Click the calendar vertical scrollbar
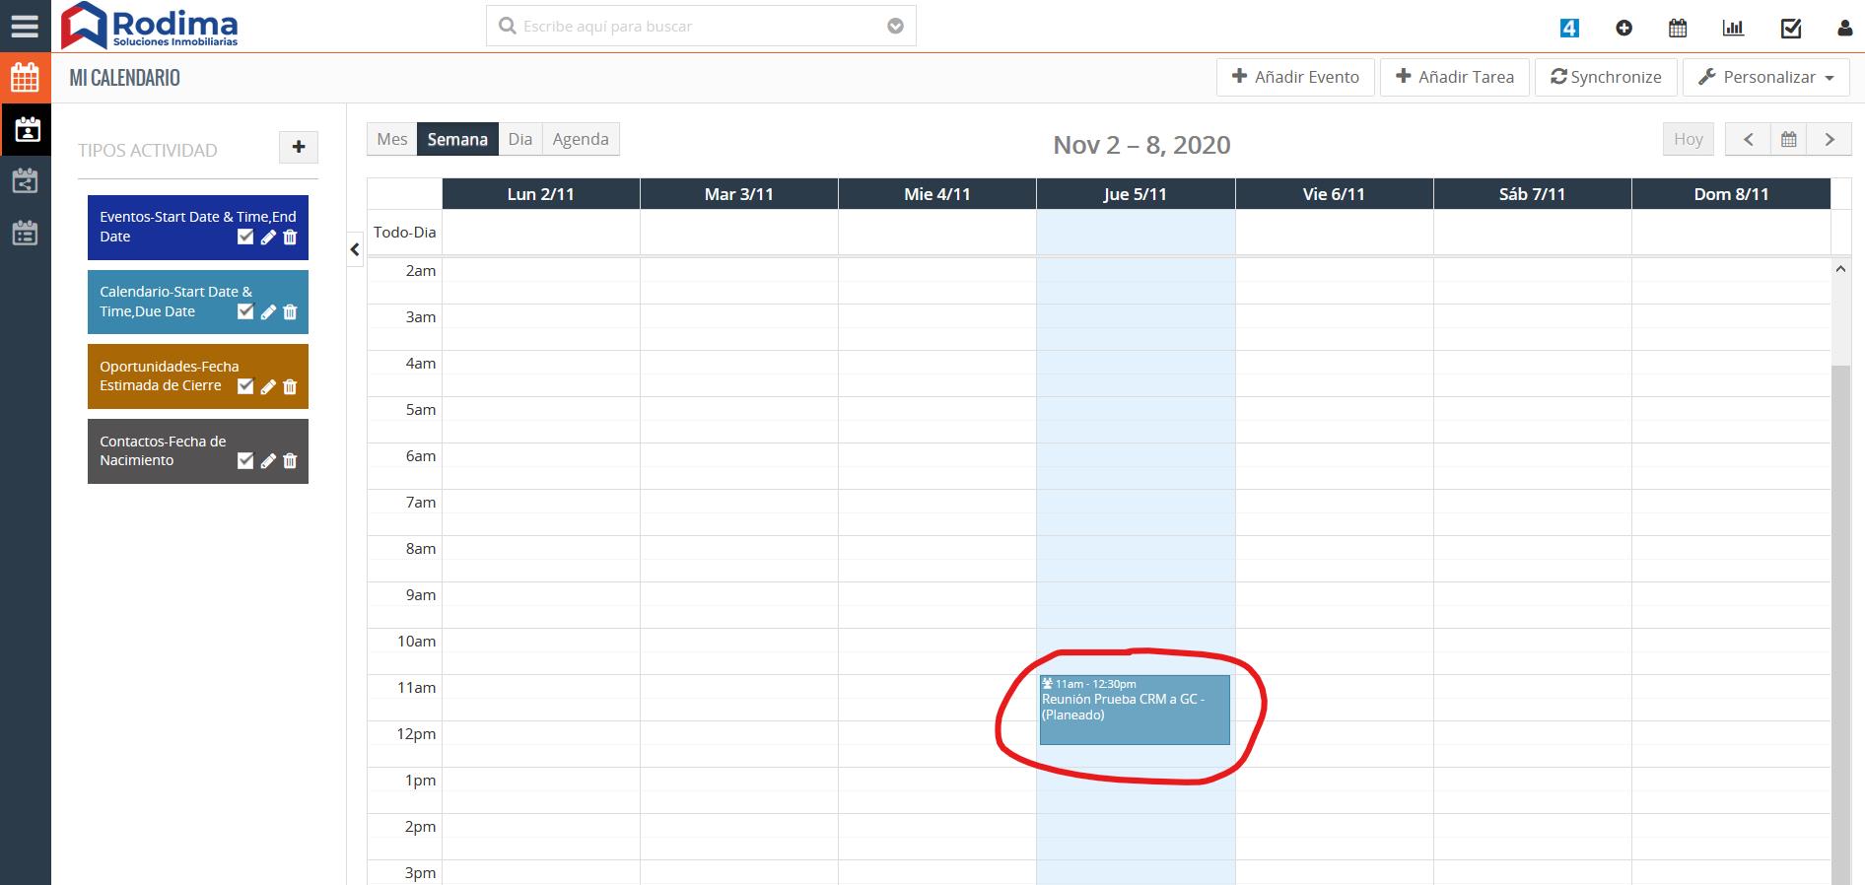 [1839, 591]
